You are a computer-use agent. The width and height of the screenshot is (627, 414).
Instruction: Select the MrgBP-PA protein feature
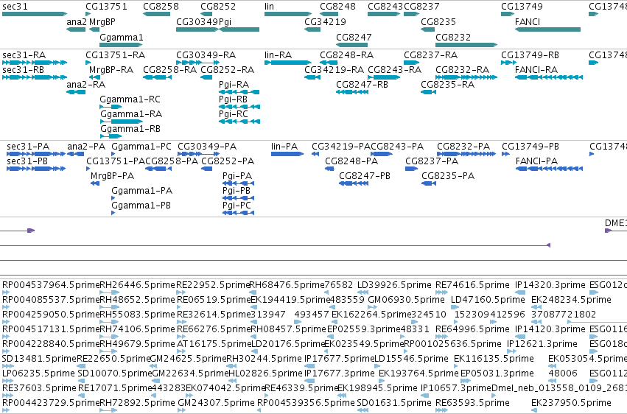[95, 183]
